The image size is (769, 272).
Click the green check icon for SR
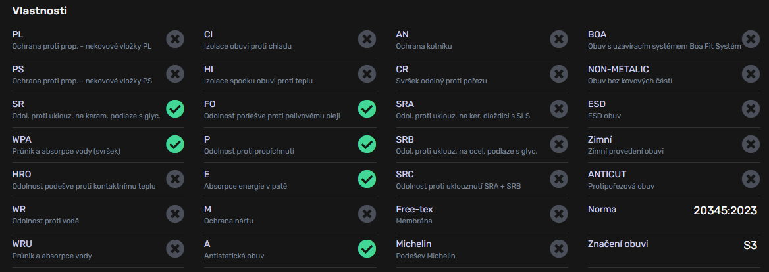175,108
